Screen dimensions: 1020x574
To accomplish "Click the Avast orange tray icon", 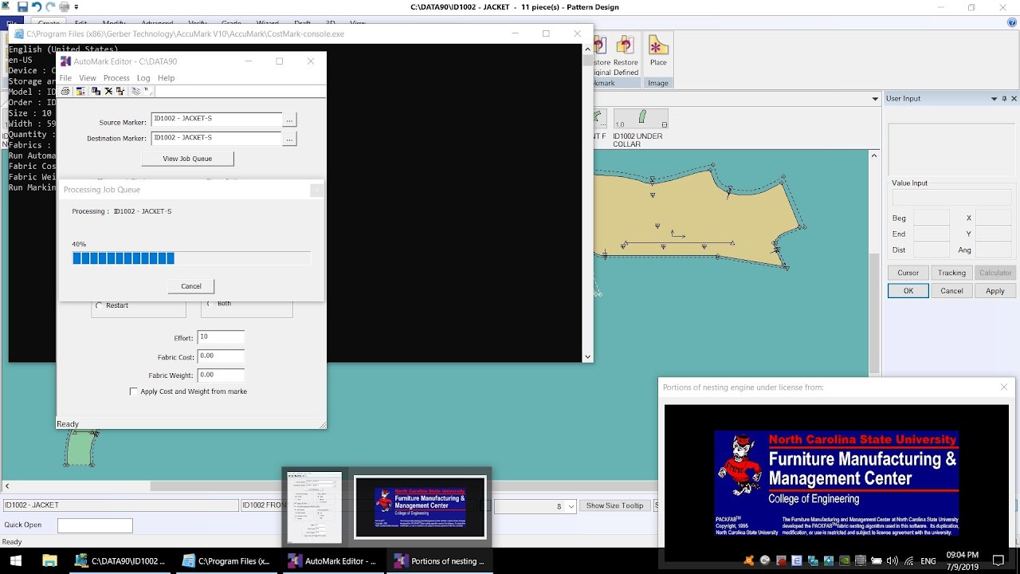I will click(749, 560).
